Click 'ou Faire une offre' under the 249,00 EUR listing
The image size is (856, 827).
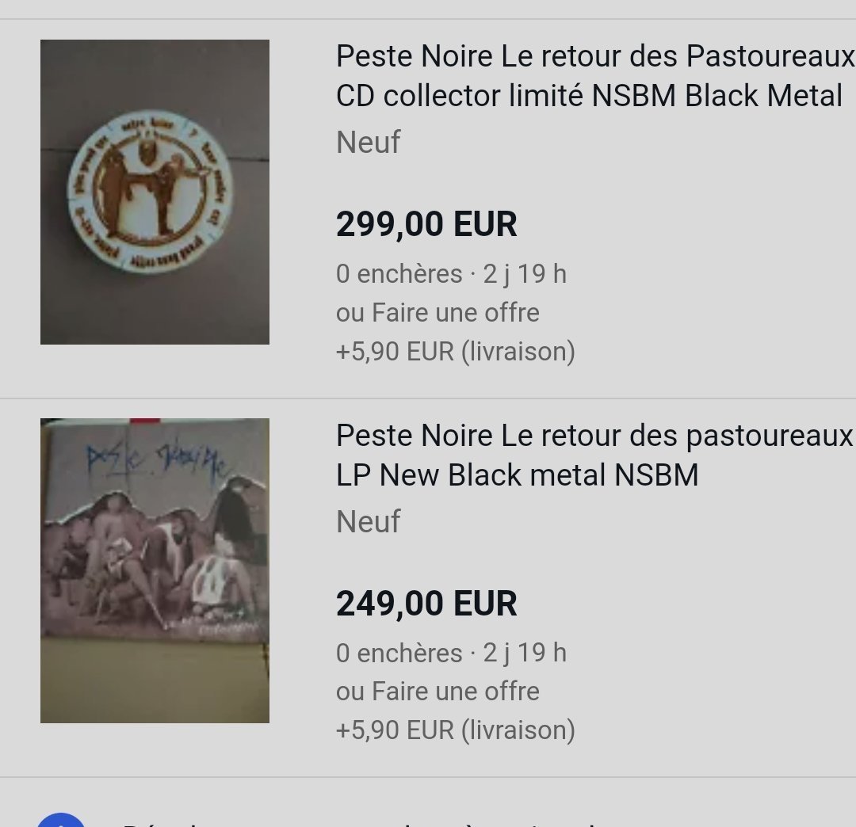coord(438,691)
